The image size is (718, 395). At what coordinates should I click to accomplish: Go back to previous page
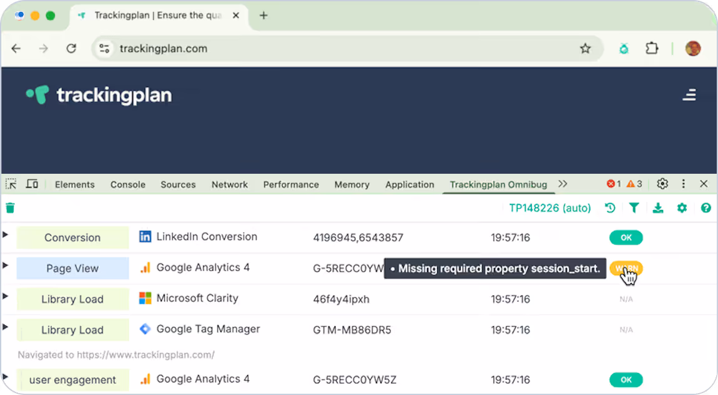16,49
